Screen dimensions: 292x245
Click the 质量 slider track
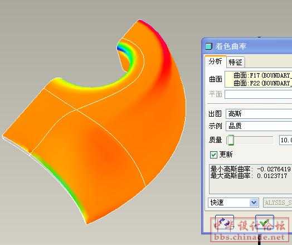click(x=250, y=137)
